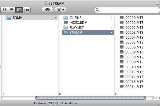This screenshot has width=160, height=106.
Task: Expand CLIPINF via its arrow
Action: click(111, 18)
